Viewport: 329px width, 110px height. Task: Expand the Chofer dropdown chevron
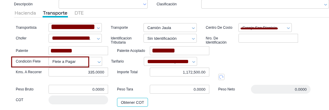[99, 39]
